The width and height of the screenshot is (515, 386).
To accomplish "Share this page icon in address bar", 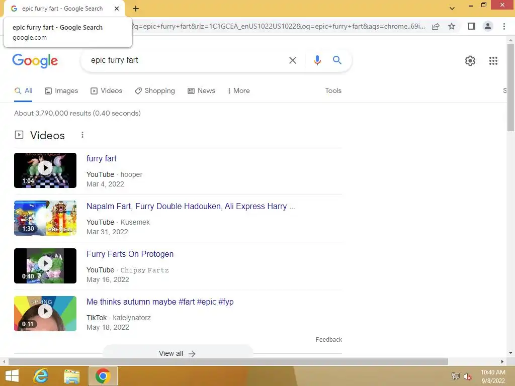I will pos(436,26).
